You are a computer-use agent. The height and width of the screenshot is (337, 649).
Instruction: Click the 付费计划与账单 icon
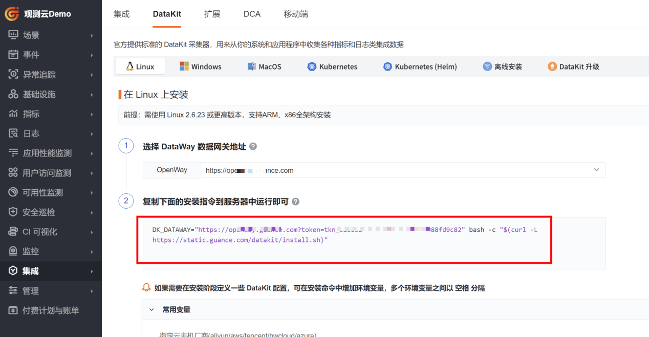coord(13,310)
